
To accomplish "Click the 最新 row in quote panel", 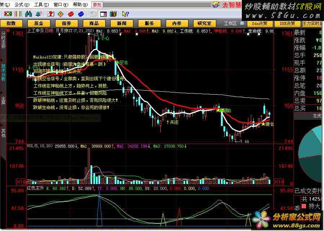I will click(308, 32).
